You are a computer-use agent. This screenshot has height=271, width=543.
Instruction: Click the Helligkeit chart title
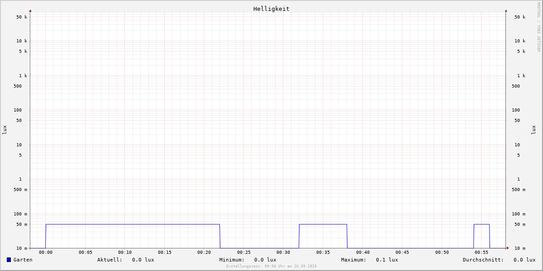[271, 9]
